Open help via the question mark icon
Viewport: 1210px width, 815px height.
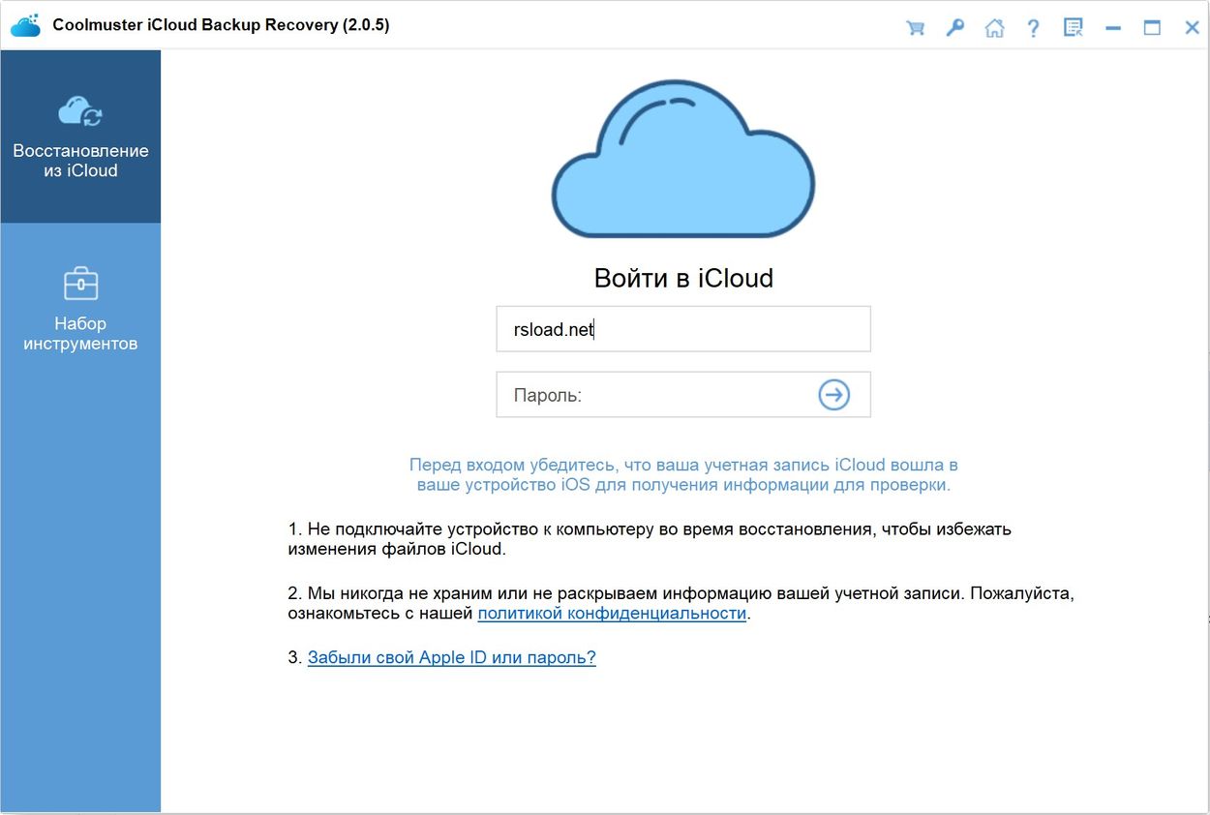1033,27
